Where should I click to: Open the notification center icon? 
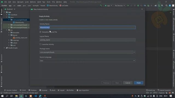click(171, 96)
